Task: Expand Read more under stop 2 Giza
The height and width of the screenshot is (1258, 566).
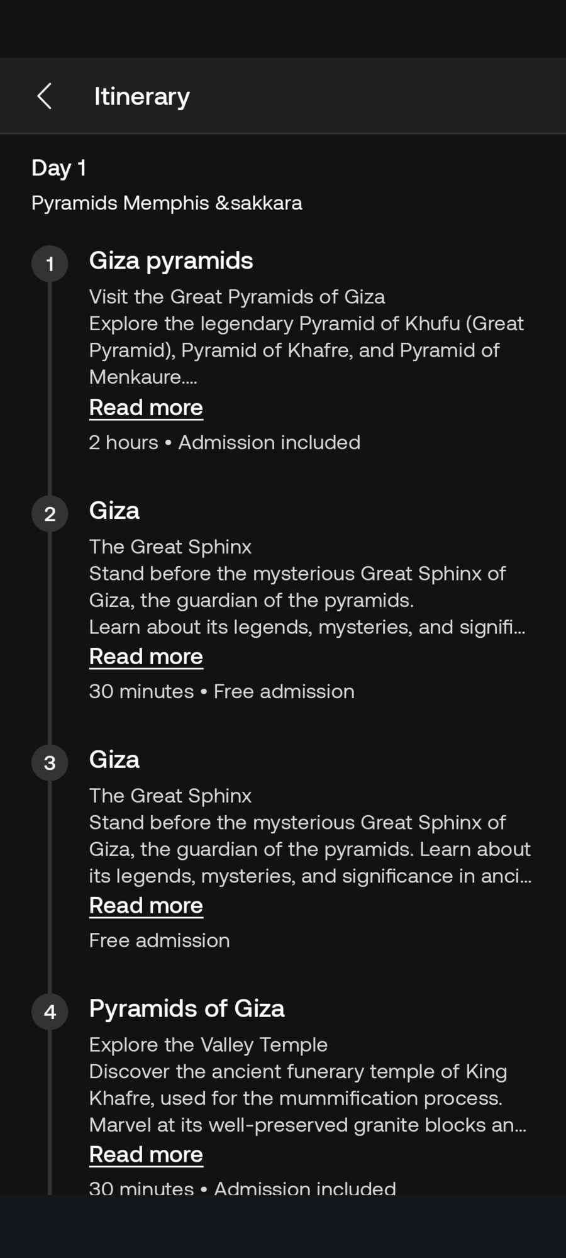Action: tap(146, 657)
